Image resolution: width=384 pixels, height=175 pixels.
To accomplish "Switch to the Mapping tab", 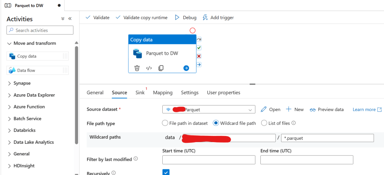I will (163, 93).
